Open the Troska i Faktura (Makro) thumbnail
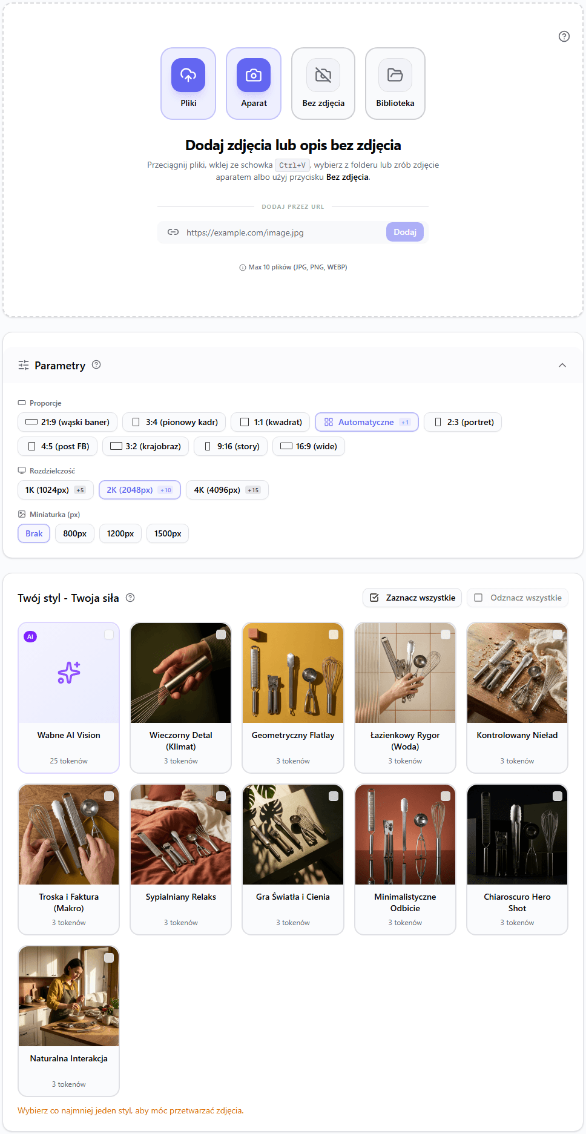586x1134 pixels. [69, 834]
